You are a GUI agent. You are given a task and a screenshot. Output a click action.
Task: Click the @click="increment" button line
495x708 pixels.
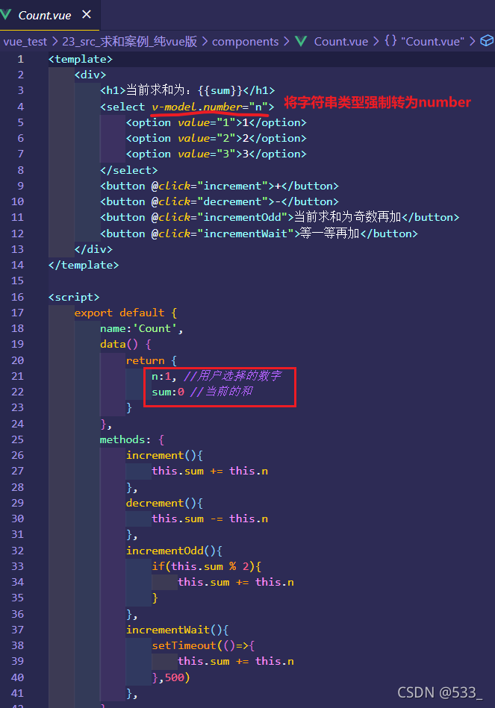pyautogui.click(x=220, y=186)
